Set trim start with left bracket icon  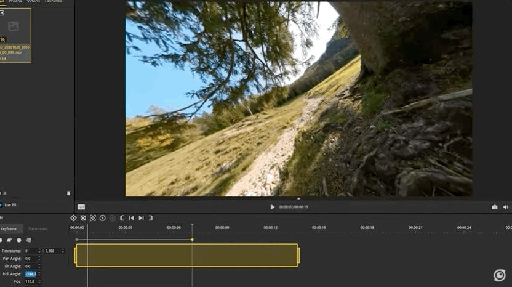click(122, 218)
